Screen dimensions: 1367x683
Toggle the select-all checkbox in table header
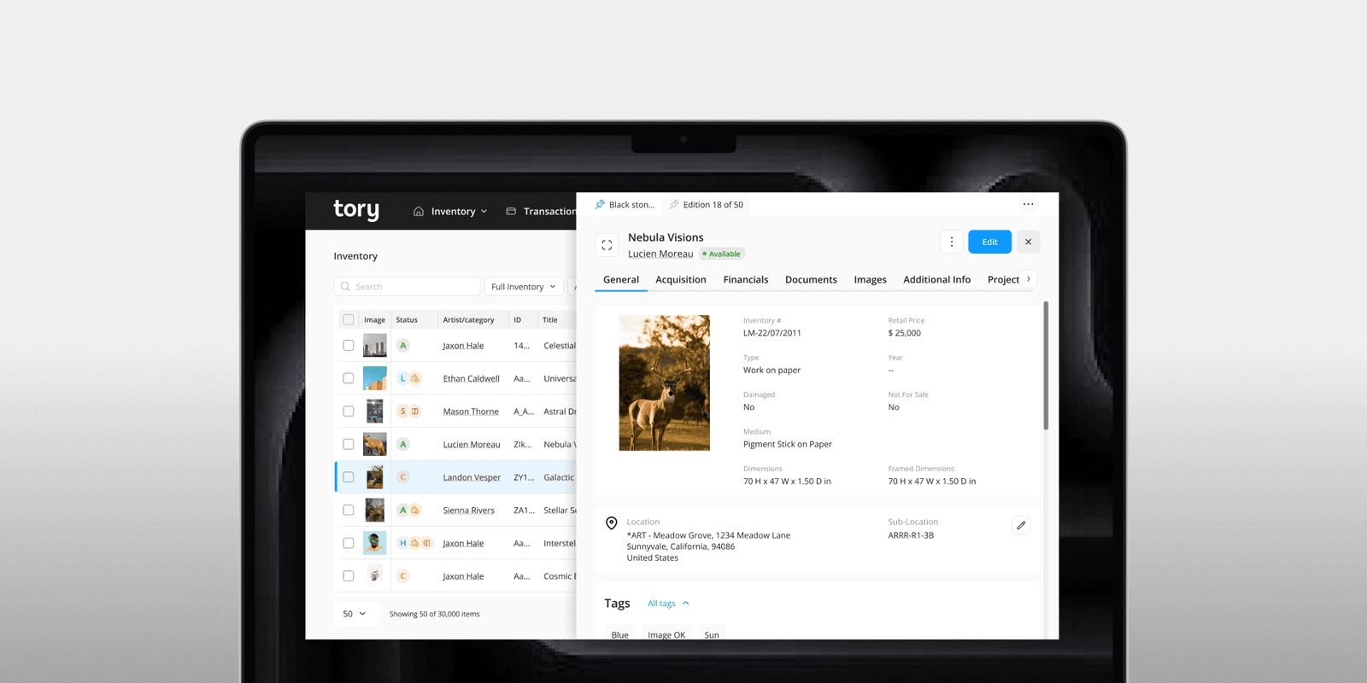pos(348,319)
